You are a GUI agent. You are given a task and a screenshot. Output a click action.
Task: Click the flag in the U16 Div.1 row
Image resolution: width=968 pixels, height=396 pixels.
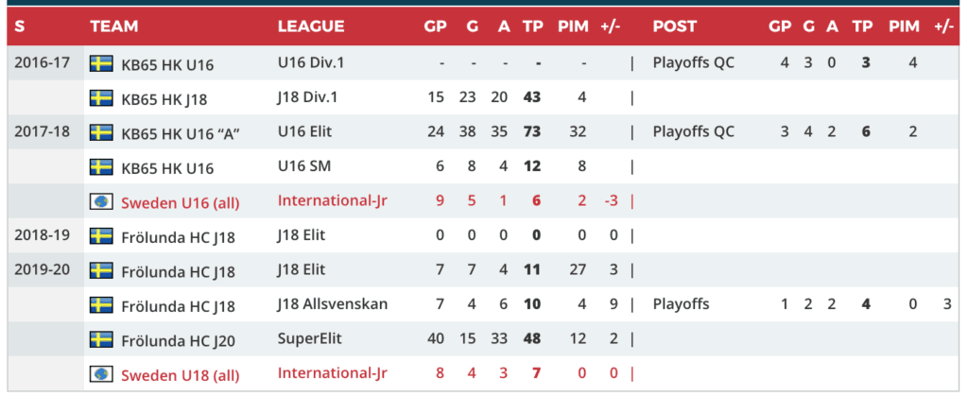(101, 63)
